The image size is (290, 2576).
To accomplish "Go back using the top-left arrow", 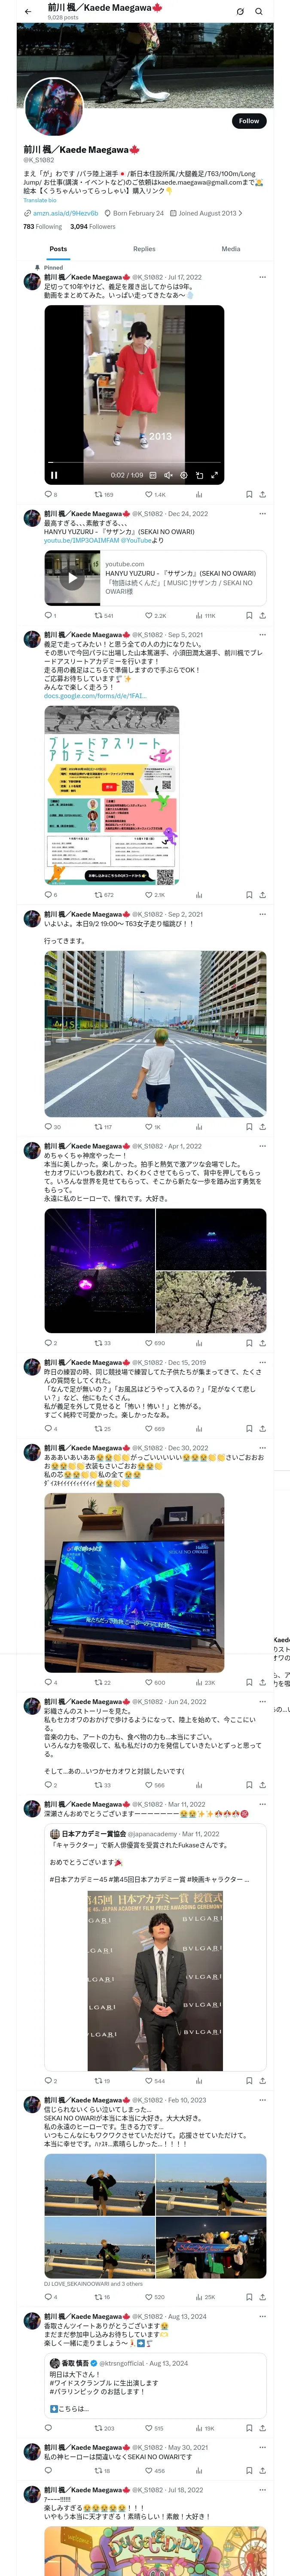I will coord(28,12).
